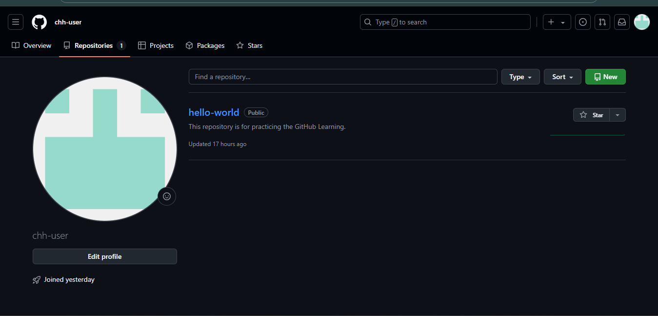Expand the Type filter dropdown
This screenshot has height=316, width=658.
coord(520,77)
